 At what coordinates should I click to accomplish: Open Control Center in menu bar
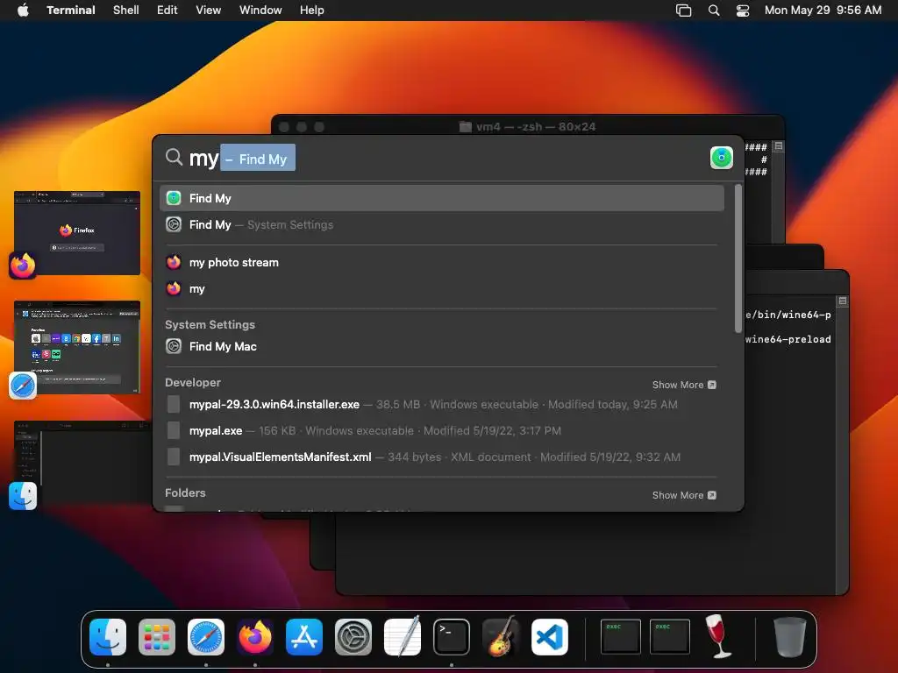(743, 11)
